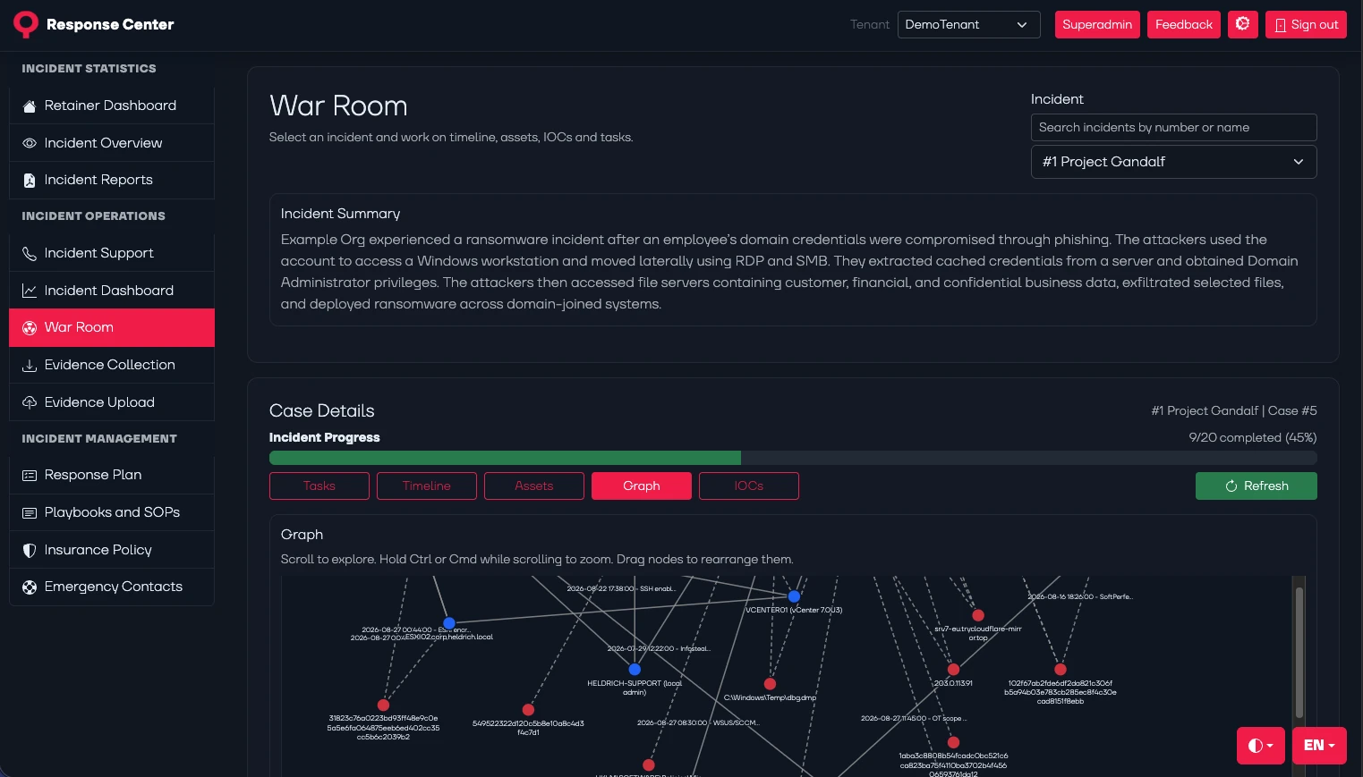Click the Sign out door icon
This screenshot has height=777, width=1363.
pos(1281,25)
